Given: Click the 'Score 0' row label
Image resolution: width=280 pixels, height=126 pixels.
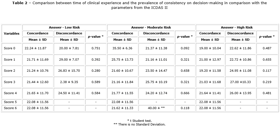Looking at the screenshot, I should 10,48.
